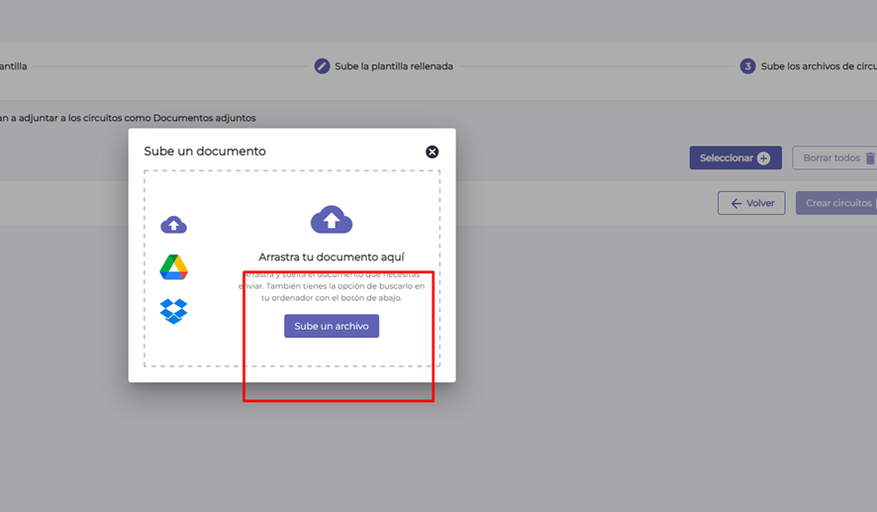Image resolution: width=877 pixels, height=512 pixels.
Task: Click the large cloud upload icon
Action: pyautogui.click(x=332, y=220)
